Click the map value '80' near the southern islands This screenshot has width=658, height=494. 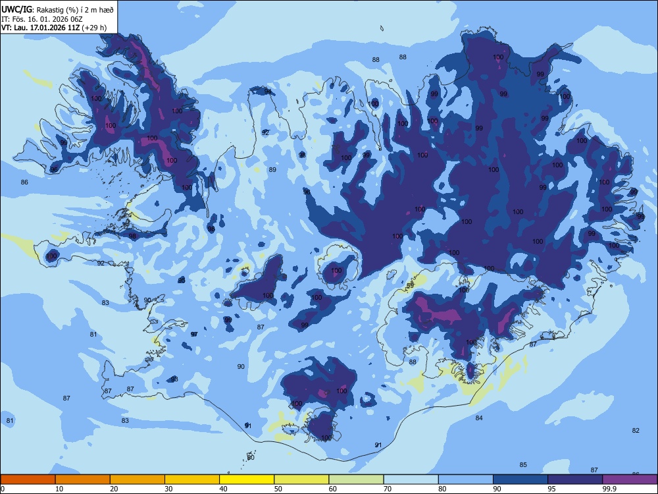click(x=251, y=458)
